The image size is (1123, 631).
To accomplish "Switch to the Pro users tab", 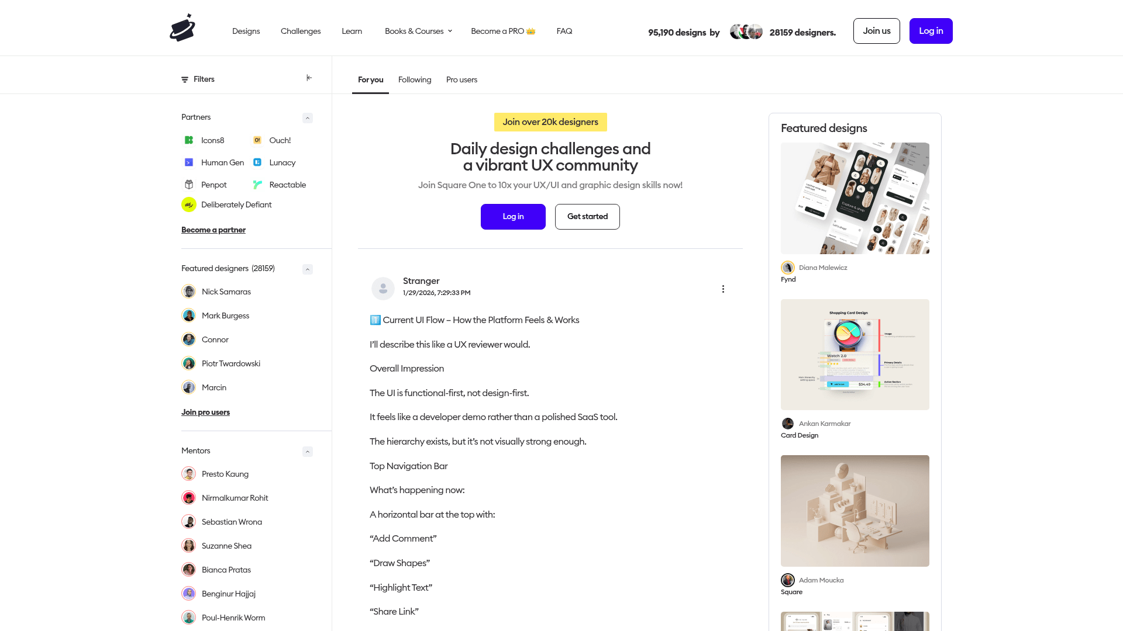I will tap(461, 80).
